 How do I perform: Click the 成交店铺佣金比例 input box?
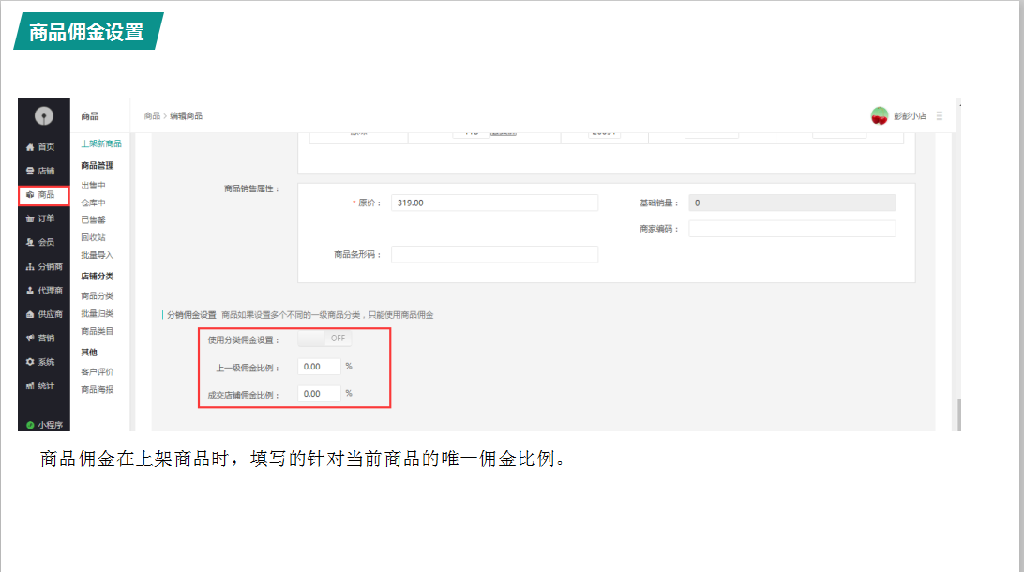pos(319,394)
